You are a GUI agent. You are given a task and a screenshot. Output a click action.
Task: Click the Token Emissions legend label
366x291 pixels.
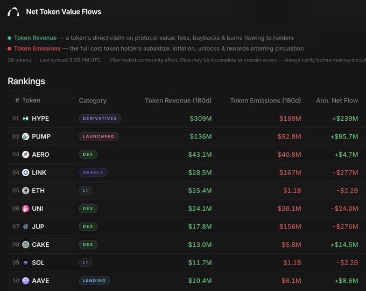click(x=37, y=48)
